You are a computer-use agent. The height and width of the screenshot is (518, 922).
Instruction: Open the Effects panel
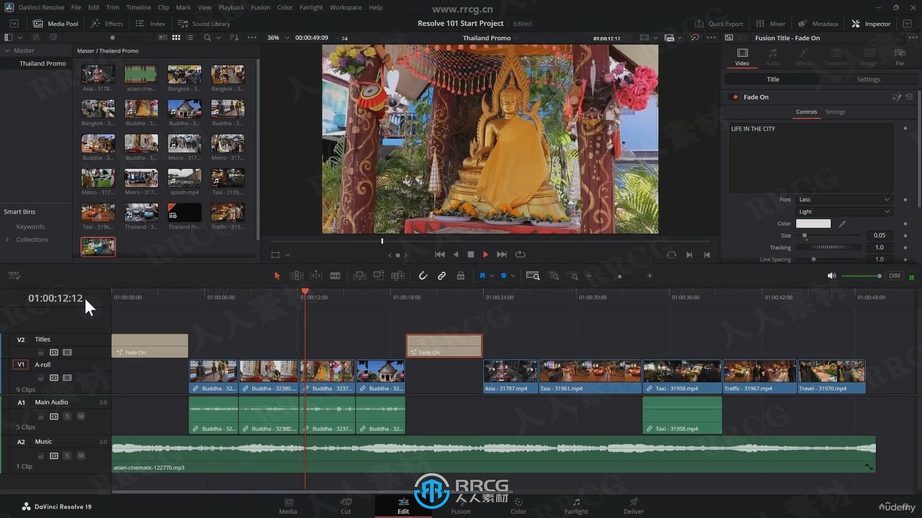(x=107, y=24)
